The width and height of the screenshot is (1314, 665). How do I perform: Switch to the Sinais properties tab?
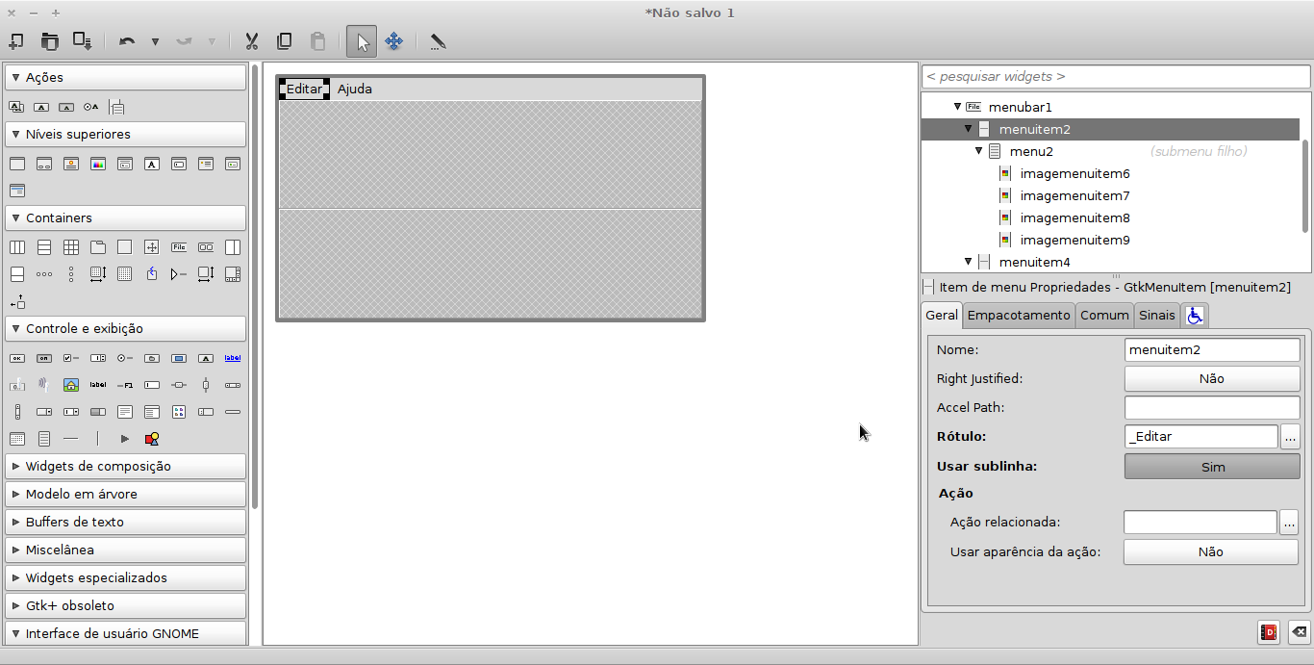point(1156,315)
